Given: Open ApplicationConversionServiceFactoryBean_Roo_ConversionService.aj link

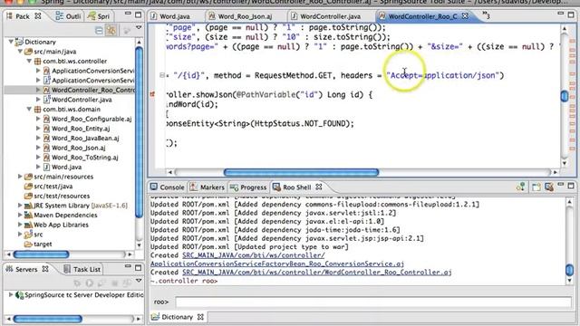Looking at the screenshot, I should point(277,264).
